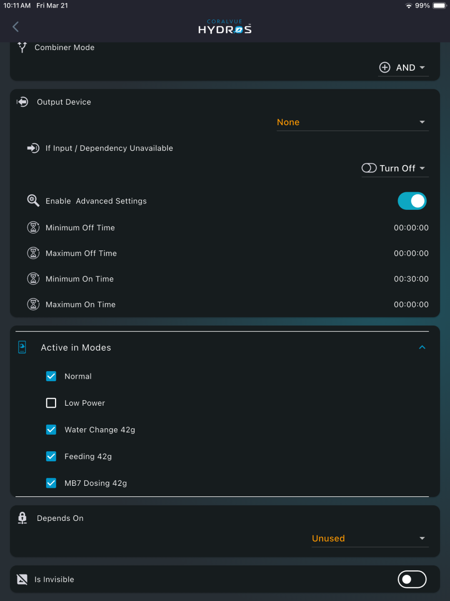The width and height of the screenshot is (450, 601).
Task: Click the Output Device arrow icon
Action: click(x=22, y=102)
